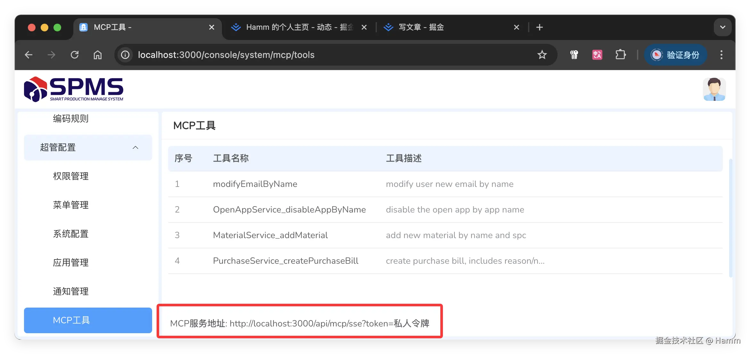The image size is (750, 354).
Task: Click the translate extension icon
Action: (597, 55)
